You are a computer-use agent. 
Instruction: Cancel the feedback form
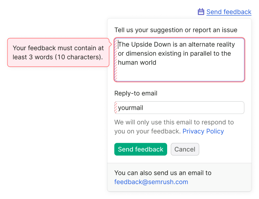[x=185, y=149]
